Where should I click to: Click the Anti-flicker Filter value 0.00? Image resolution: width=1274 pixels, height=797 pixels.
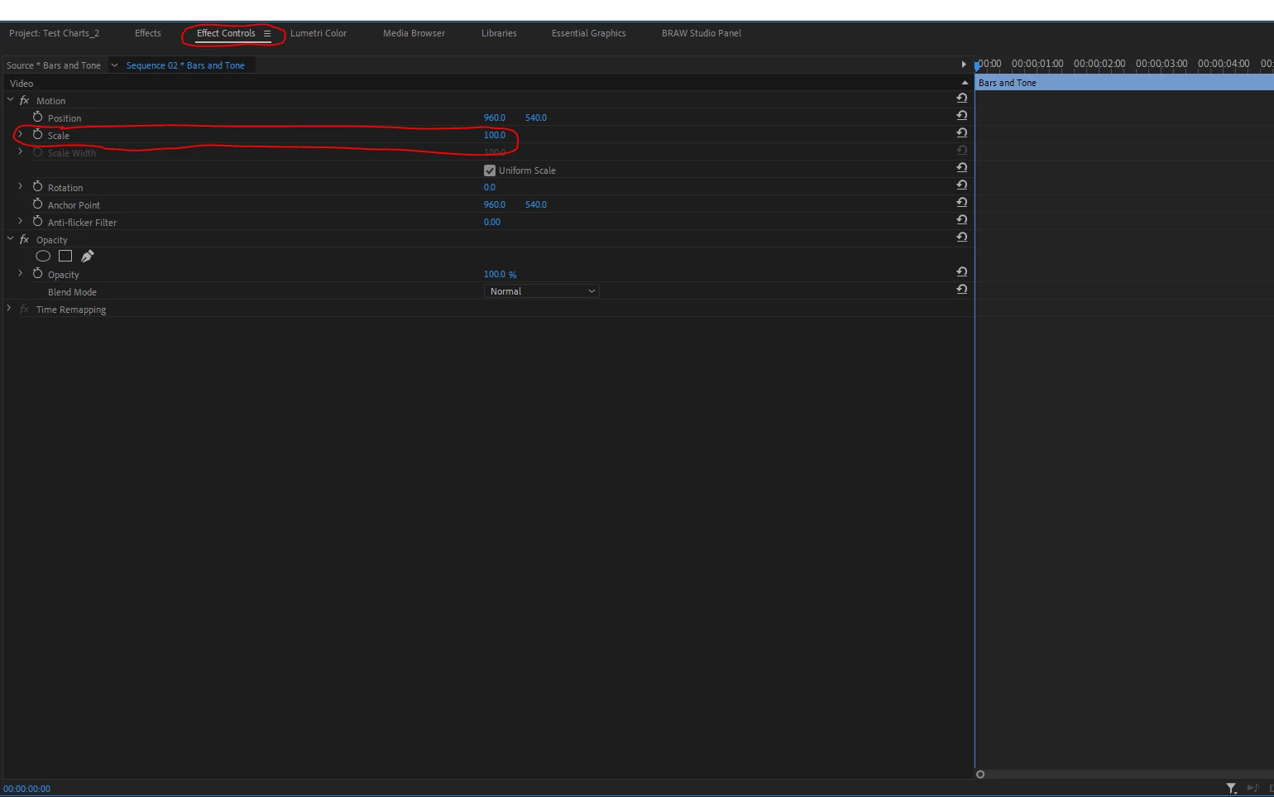coord(492,222)
